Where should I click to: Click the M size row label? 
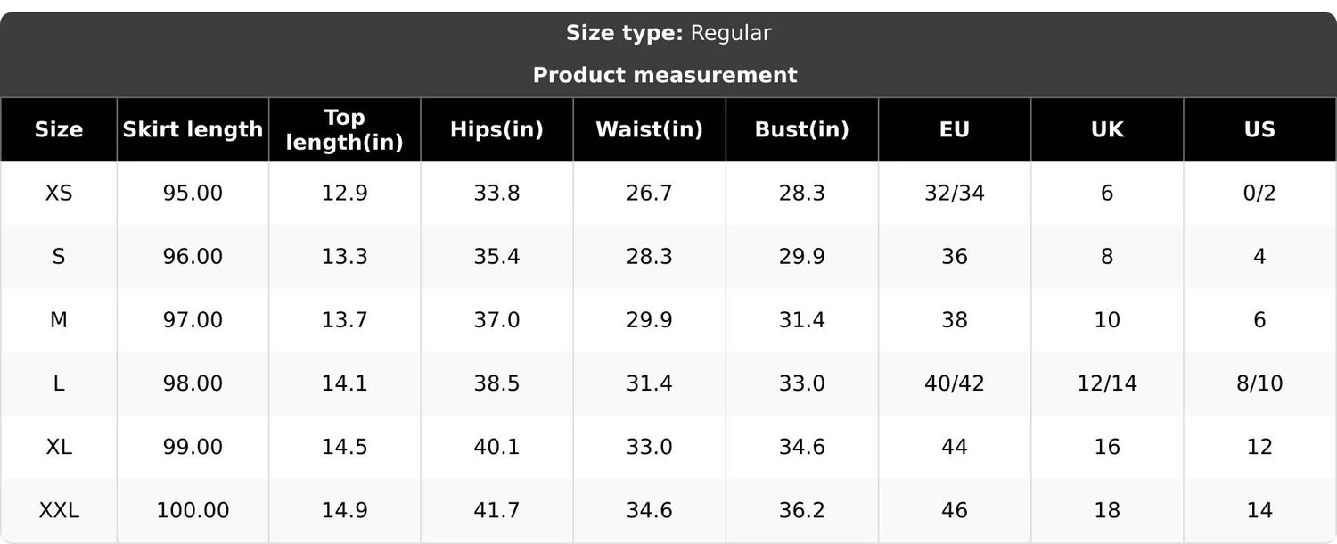click(x=59, y=319)
